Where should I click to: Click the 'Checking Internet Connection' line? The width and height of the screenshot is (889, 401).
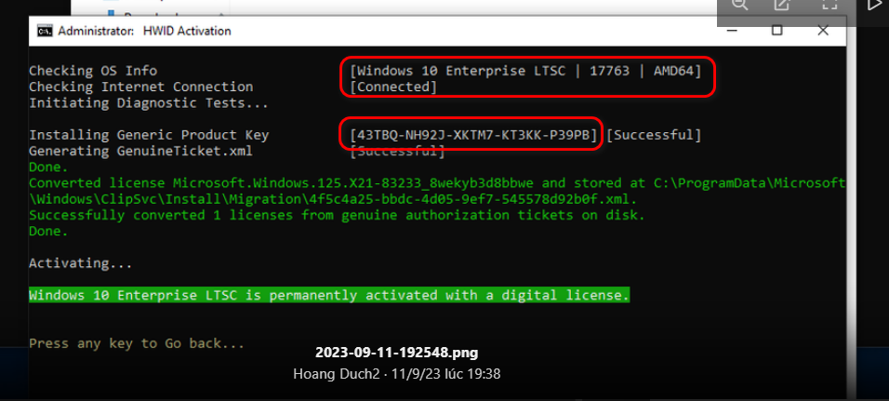(x=141, y=87)
